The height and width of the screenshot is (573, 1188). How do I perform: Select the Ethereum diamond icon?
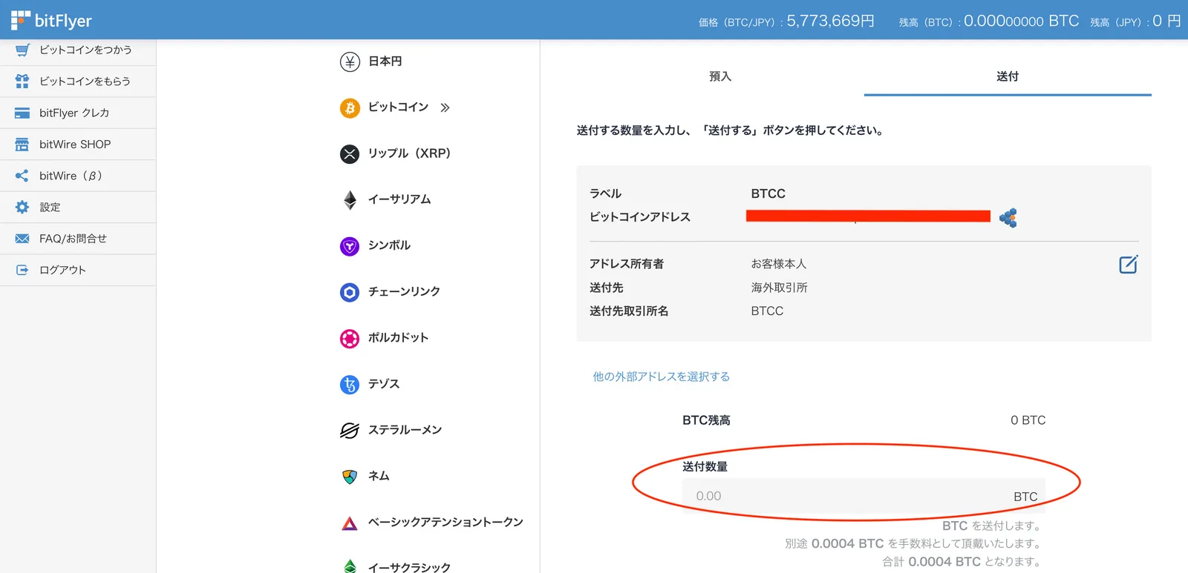coord(350,200)
